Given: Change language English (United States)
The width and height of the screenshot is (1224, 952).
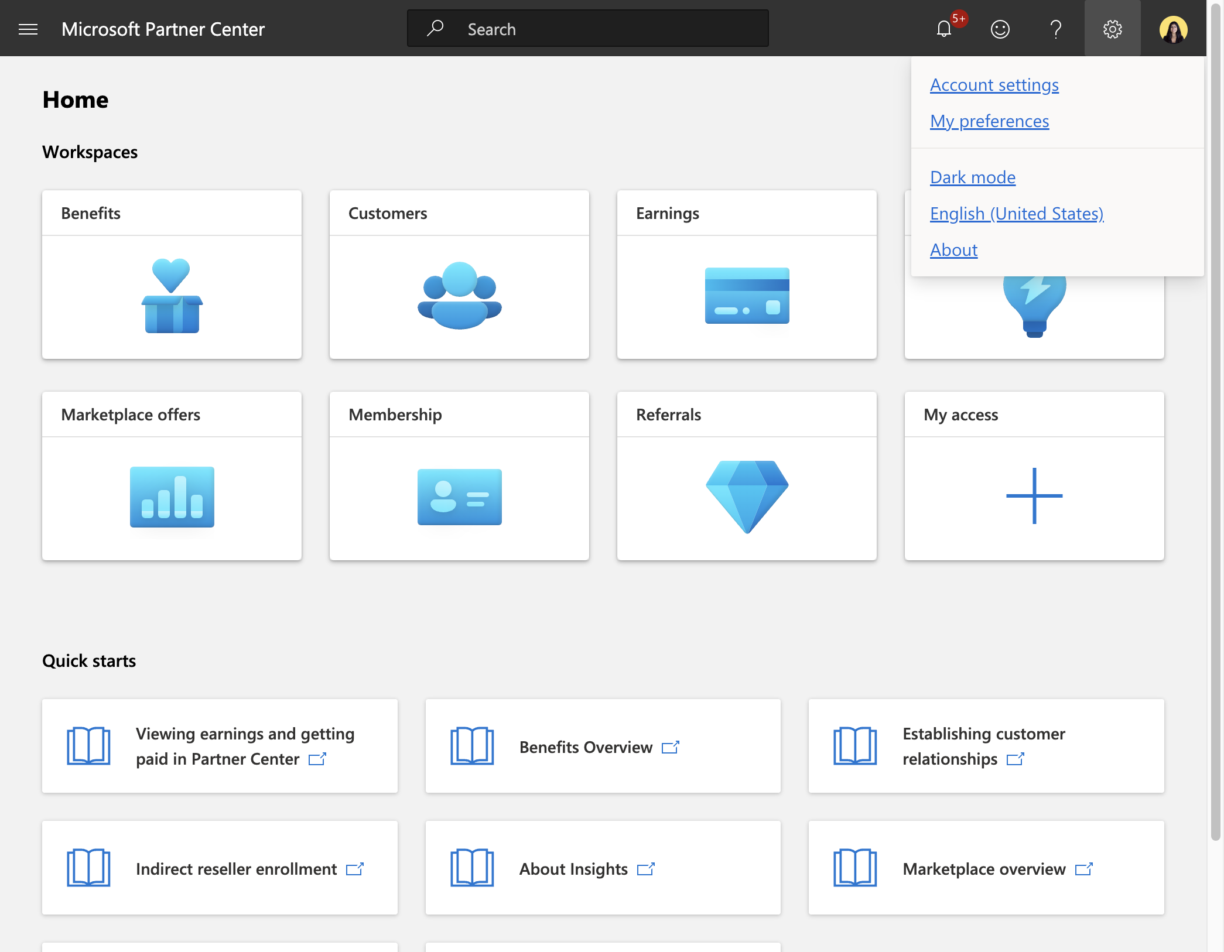Looking at the screenshot, I should [x=1017, y=214].
